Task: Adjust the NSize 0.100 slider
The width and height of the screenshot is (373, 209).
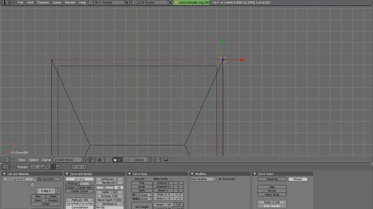Action: coord(272,203)
